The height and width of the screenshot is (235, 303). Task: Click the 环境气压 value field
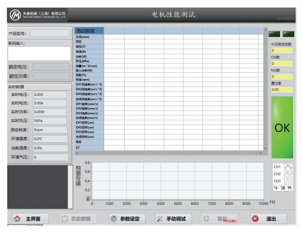pos(51,157)
